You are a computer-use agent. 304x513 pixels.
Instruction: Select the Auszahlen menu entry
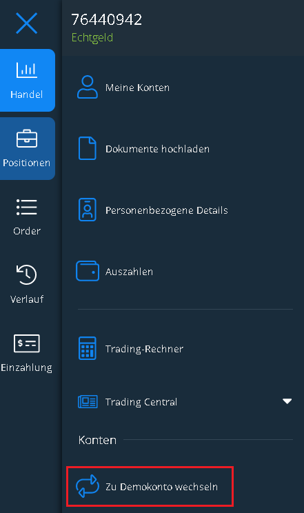coord(184,271)
